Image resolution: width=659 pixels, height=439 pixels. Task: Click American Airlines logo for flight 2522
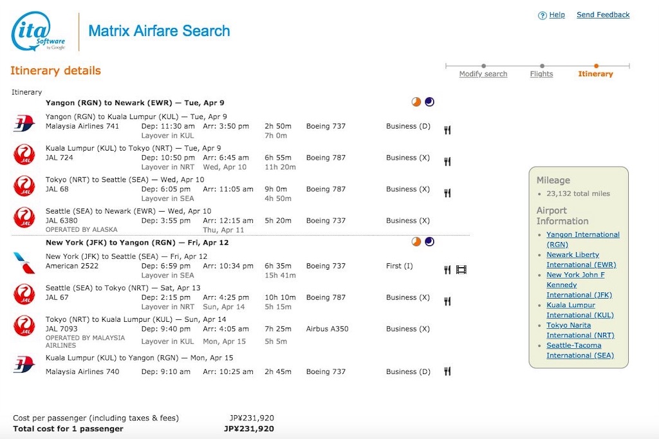point(24,263)
